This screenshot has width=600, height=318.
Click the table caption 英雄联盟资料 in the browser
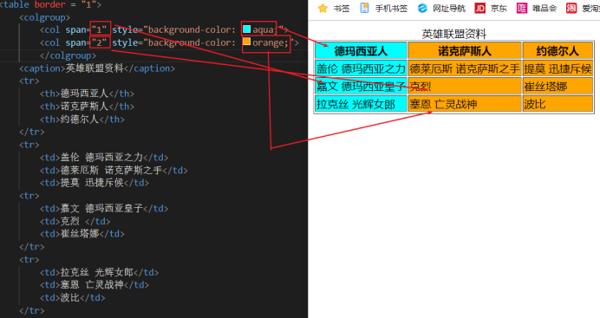coord(453,34)
